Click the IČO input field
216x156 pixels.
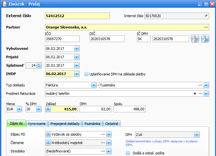tap(62, 39)
